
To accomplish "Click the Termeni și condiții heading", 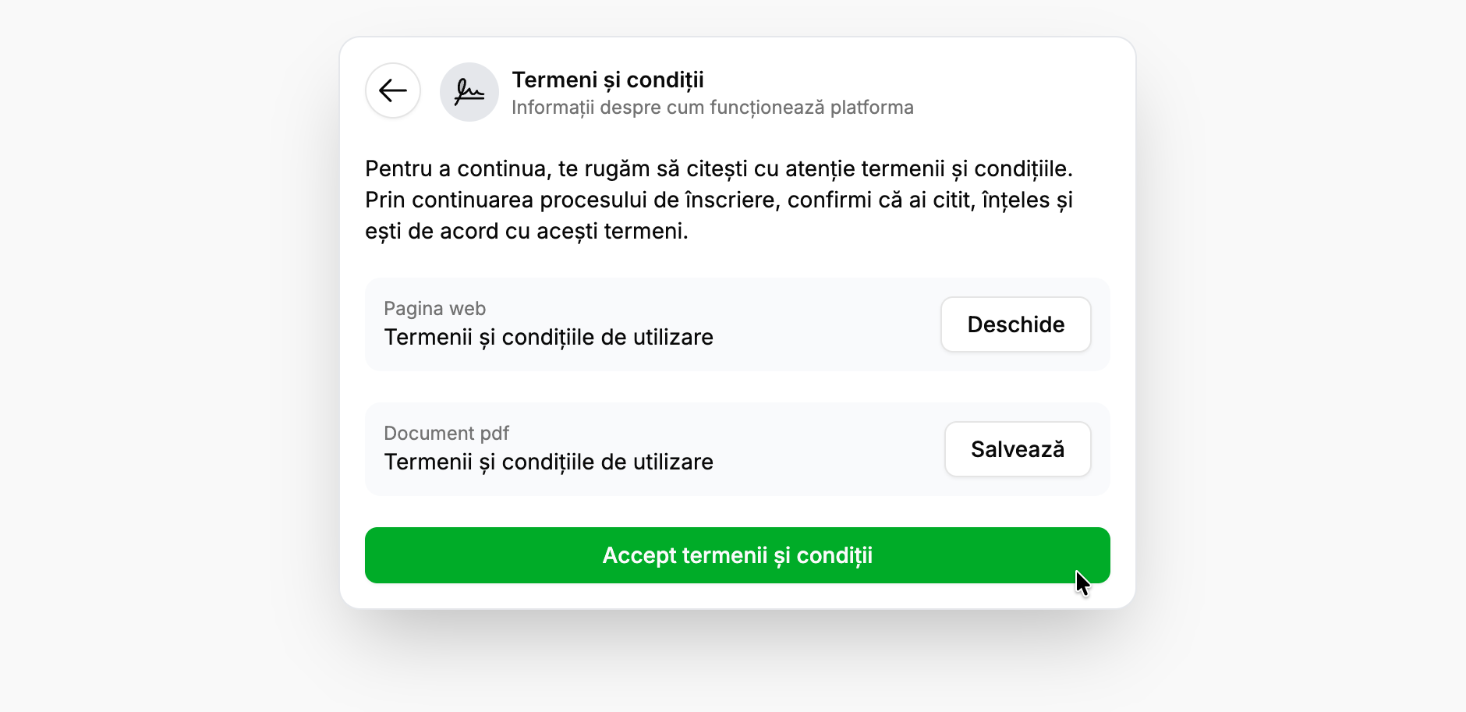I will 608,79.
